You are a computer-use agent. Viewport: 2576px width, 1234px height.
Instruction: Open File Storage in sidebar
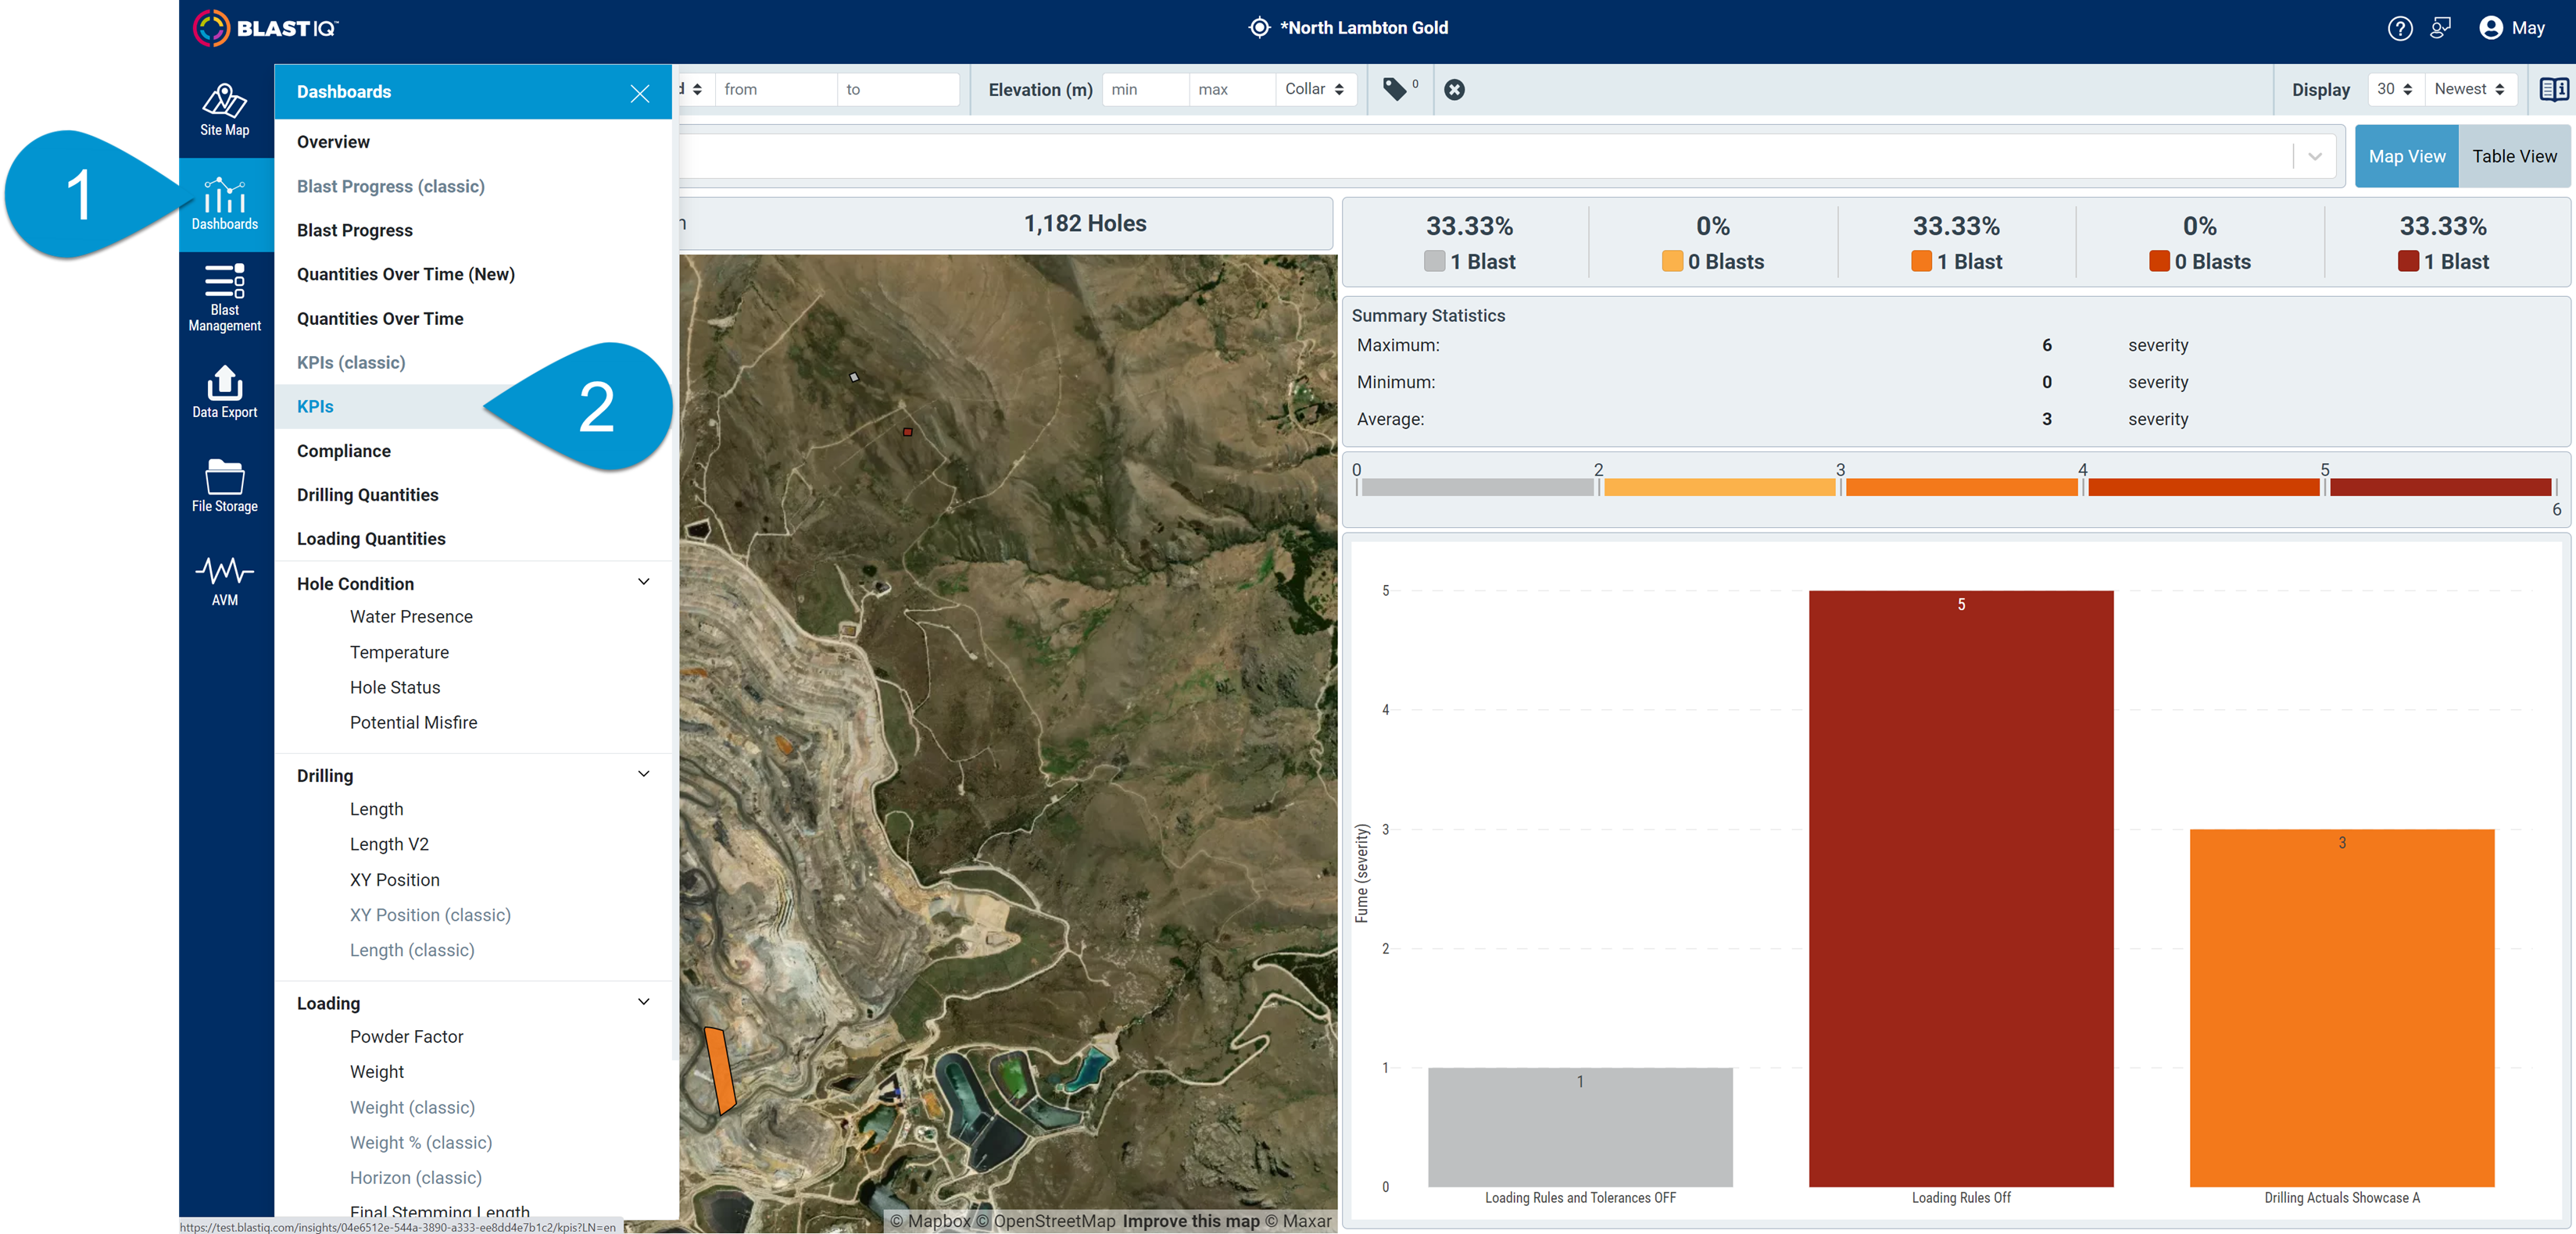pos(225,486)
